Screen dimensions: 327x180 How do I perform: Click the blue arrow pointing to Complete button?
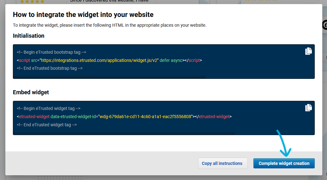[284, 143]
